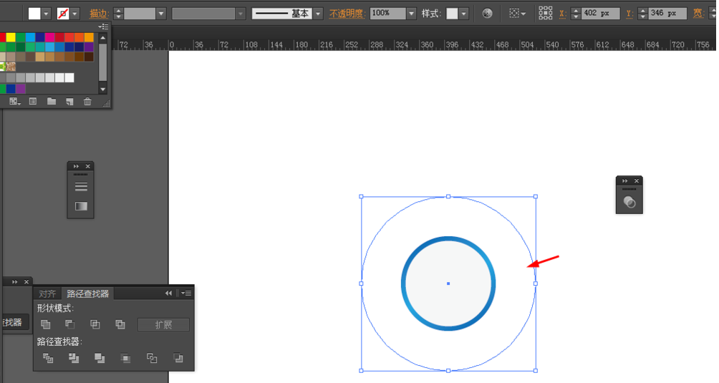Open the Pathfinder panel flyout menu
The width and height of the screenshot is (719, 383).
(186, 294)
